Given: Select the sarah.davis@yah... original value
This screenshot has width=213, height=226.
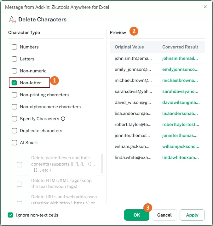Looking at the screenshot, I should point(133,91).
